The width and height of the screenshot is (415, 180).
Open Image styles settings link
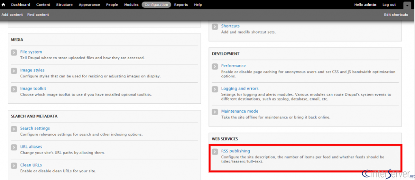[x=32, y=70]
